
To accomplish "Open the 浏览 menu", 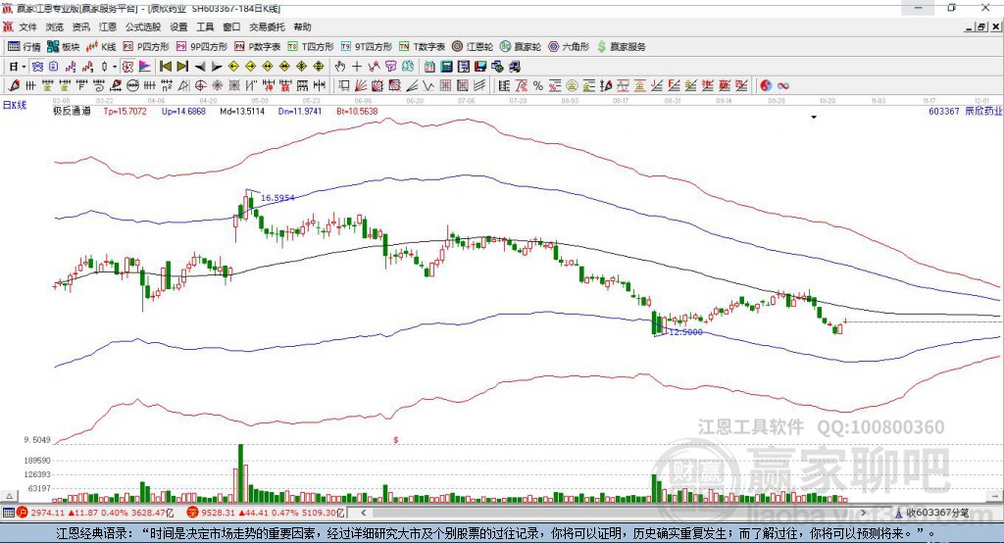I will point(55,26).
